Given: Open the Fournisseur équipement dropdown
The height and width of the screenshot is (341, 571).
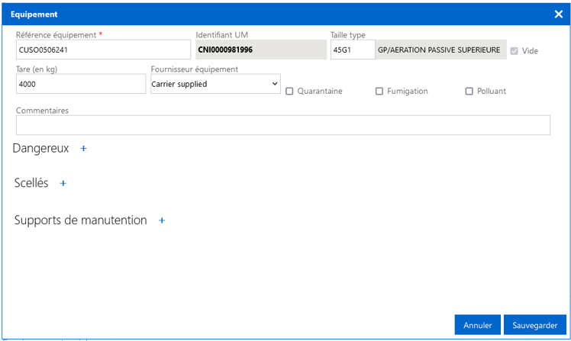Looking at the screenshot, I should click(x=215, y=84).
